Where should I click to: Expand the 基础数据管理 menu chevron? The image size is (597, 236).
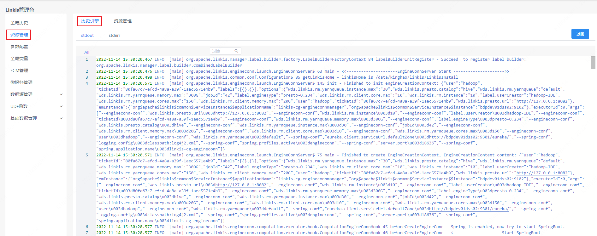click(x=61, y=118)
